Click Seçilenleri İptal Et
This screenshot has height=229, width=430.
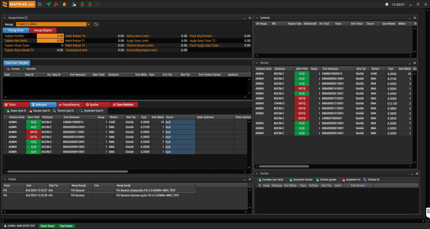pyautogui.click(x=91, y=111)
